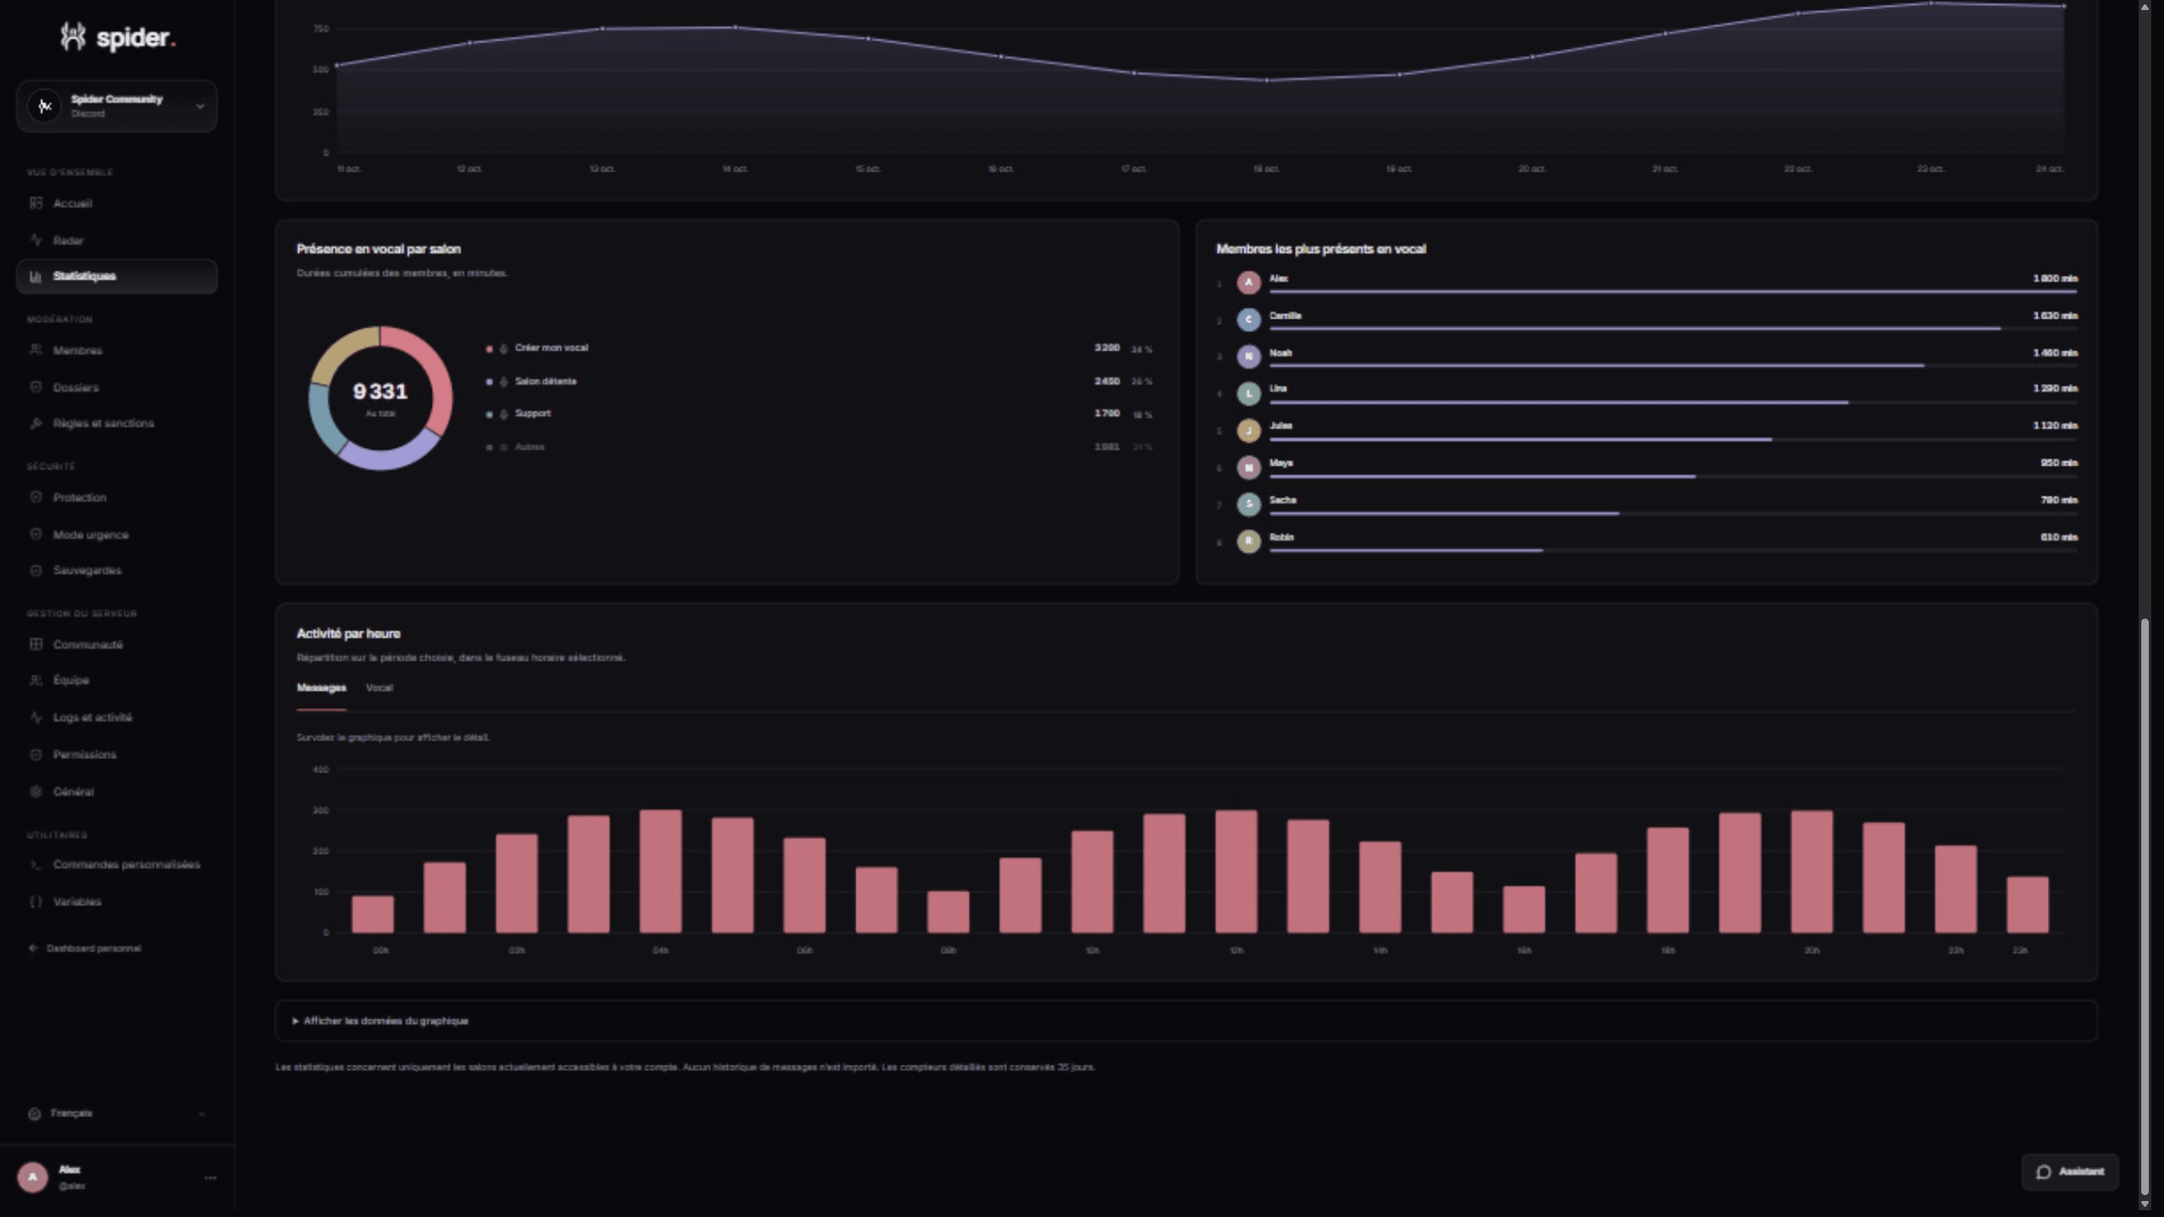
Task: Click the Salon détente legend color dot
Action: click(x=489, y=382)
